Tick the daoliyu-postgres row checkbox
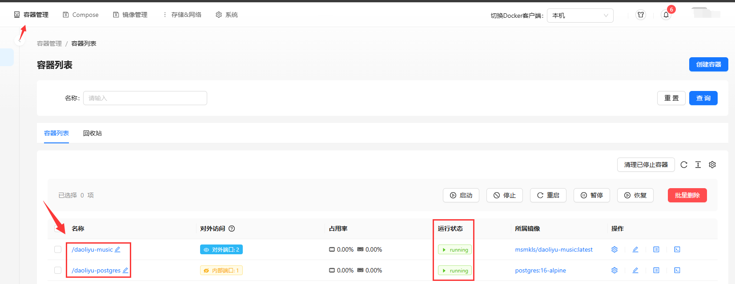Screen dimensions: 735x284 click(x=58, y=270)
